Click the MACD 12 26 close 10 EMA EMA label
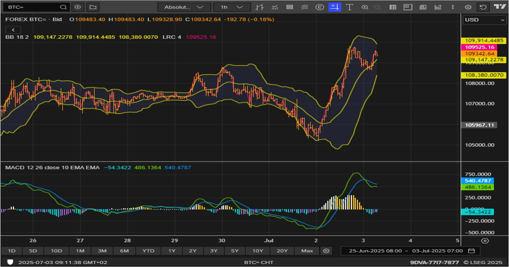Screen dimensions: 509x267 click(52, 167)
